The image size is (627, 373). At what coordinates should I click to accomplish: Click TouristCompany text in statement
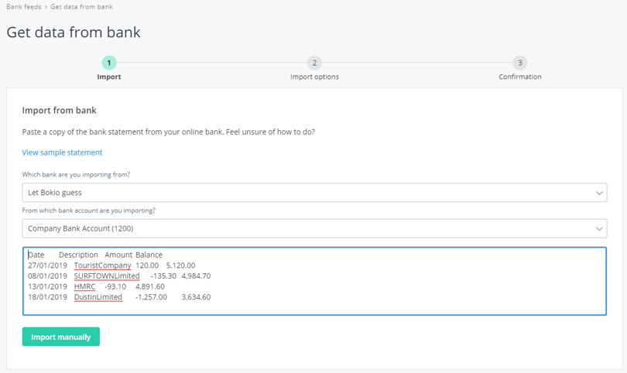click(102, 265)
